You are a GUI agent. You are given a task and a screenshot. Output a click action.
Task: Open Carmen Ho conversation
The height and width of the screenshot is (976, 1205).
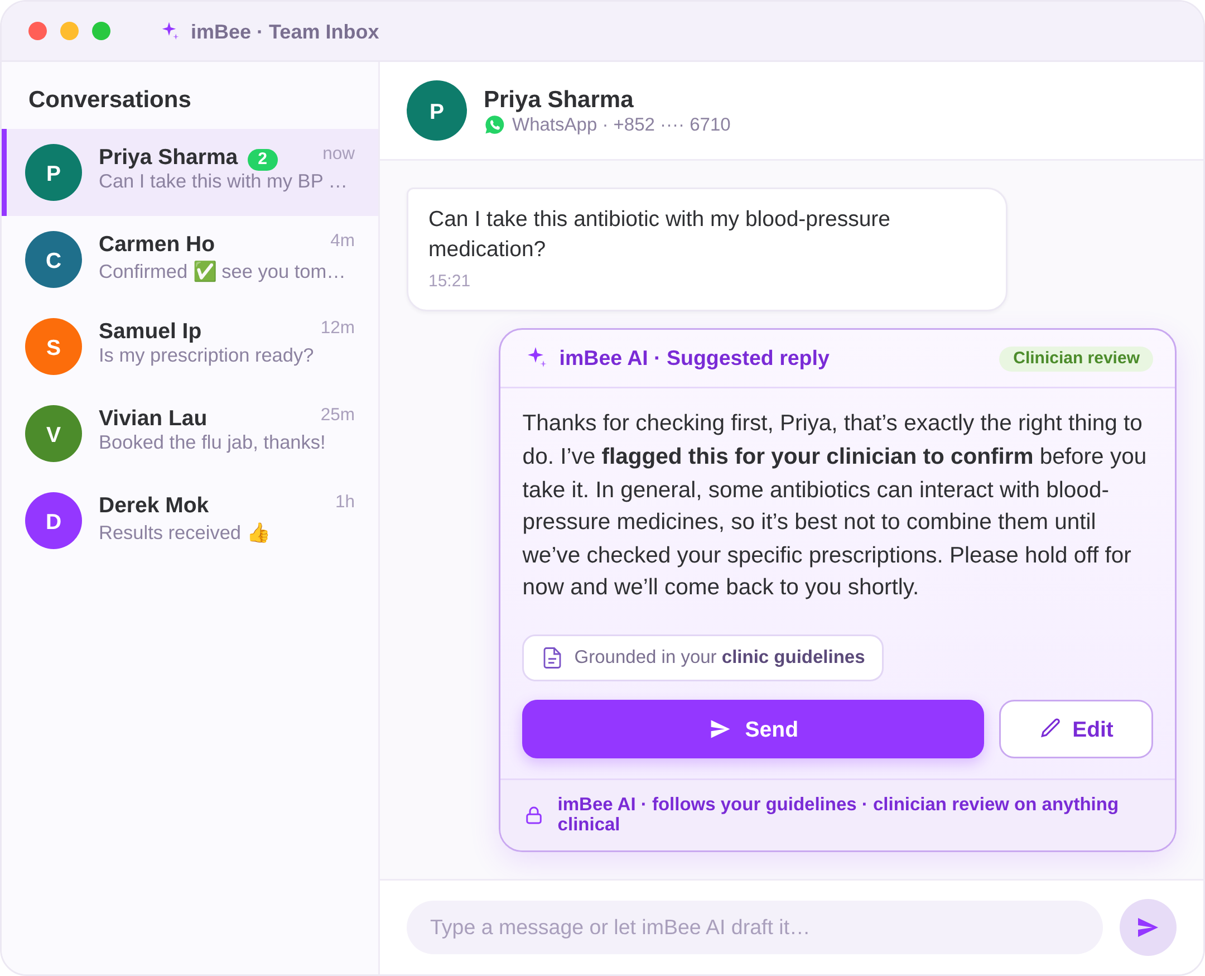coord(191,259)
